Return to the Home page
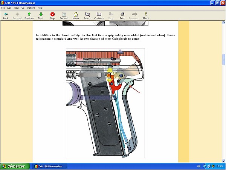 click(76, 16)
